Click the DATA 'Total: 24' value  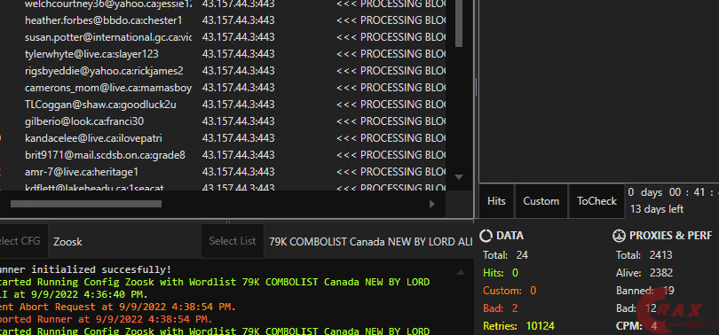point(505,255)
